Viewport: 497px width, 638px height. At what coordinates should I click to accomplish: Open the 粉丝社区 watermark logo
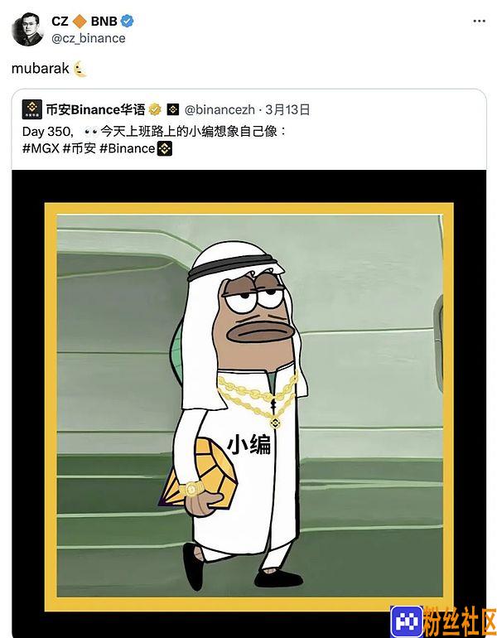tap(443, 621)
